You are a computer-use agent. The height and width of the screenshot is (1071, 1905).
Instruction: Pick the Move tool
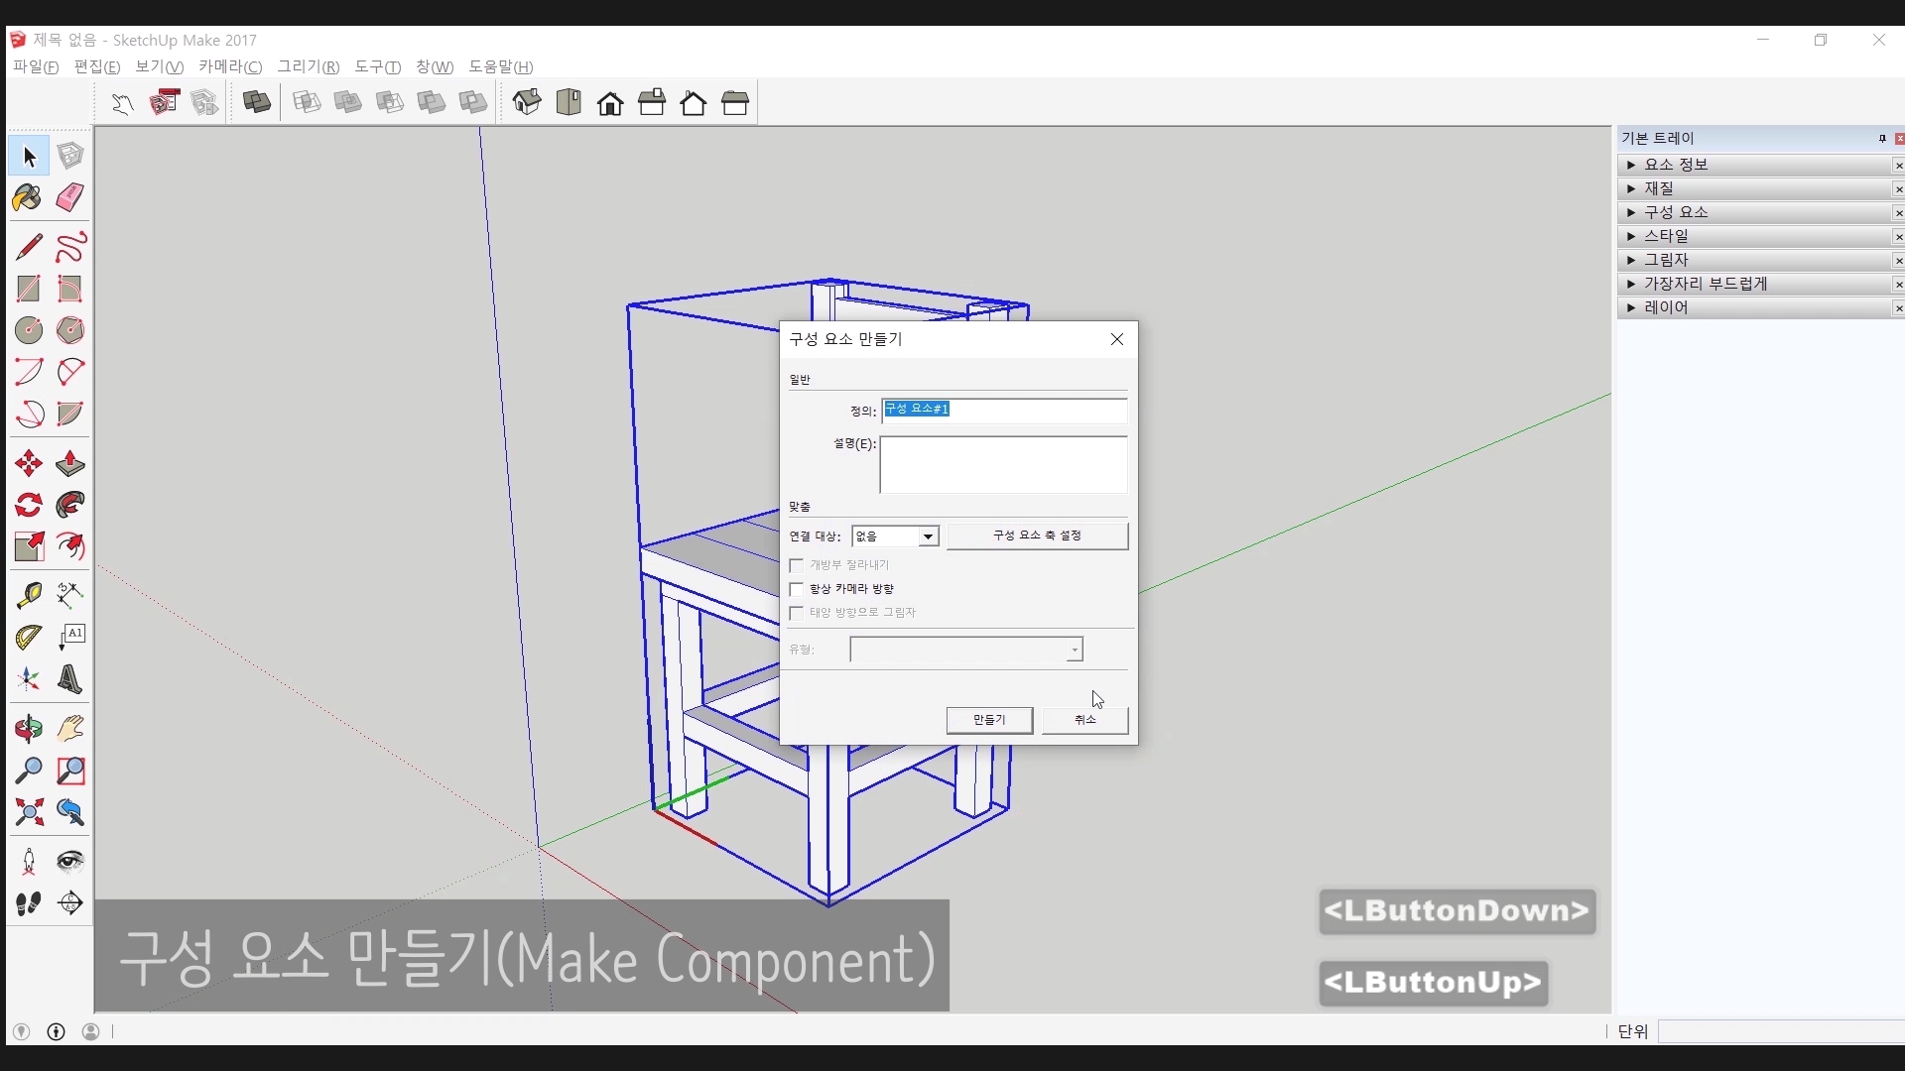click(x=28, y=463)
